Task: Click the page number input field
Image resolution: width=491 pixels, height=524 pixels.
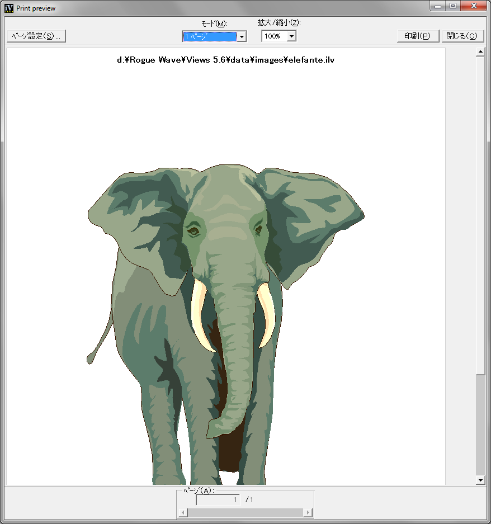Action: [x=218, y=500]
